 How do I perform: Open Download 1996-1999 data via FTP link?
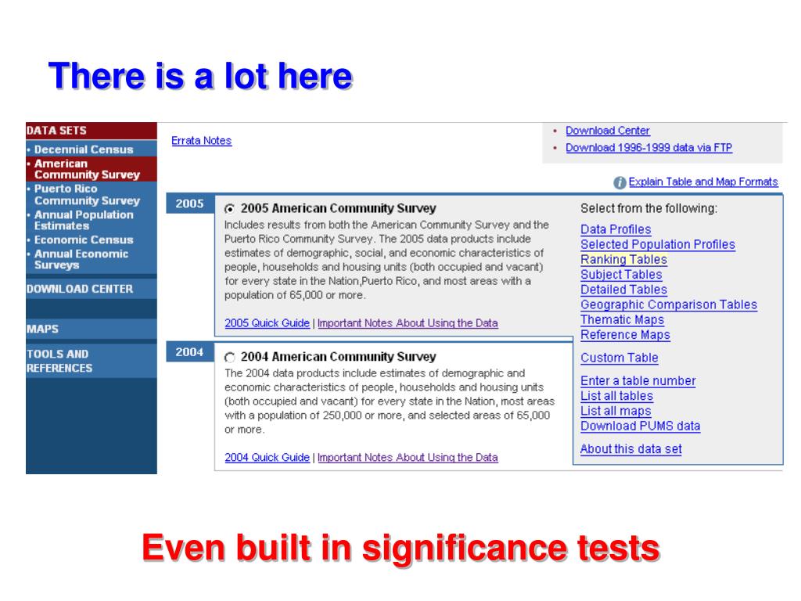pos(648,148)
